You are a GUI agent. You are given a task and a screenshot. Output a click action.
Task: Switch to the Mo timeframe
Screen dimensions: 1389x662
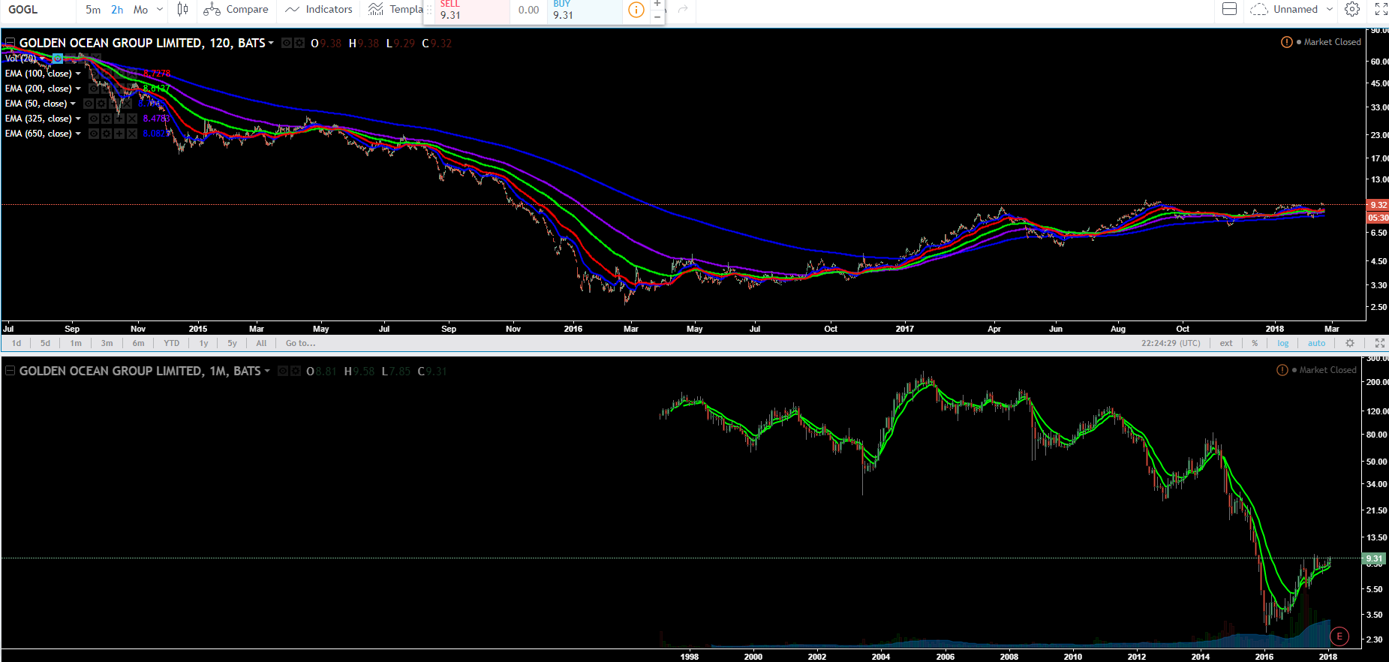click(140, 10)
